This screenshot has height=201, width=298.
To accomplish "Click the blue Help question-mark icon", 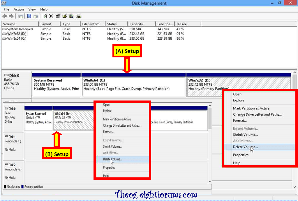I will [x=29, y=16].
